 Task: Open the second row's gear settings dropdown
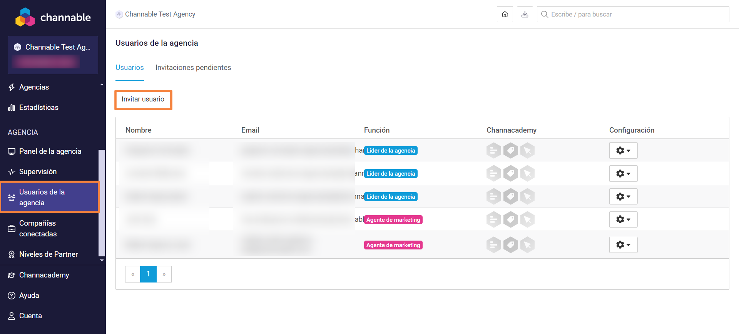click(623, 173)
